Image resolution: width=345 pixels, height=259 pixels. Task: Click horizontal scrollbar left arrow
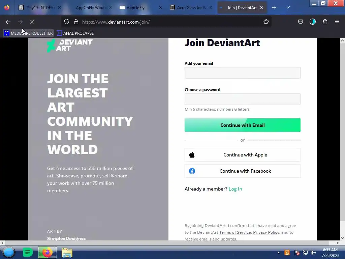2,243
